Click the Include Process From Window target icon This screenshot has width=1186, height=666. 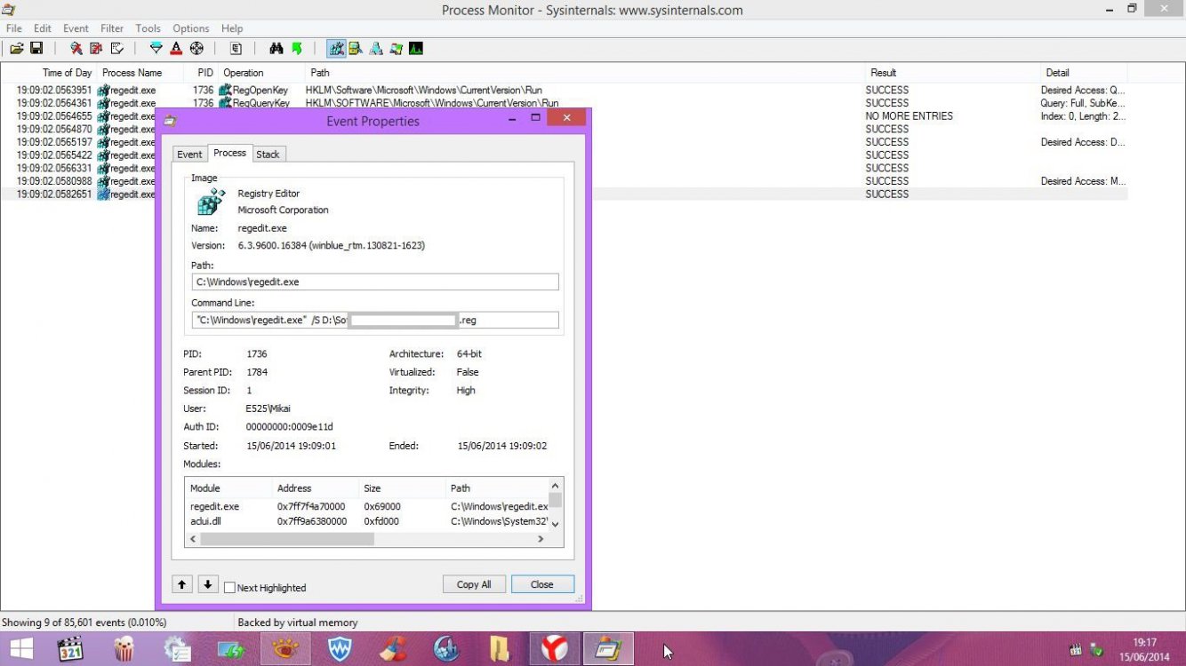tap(196, 49)
